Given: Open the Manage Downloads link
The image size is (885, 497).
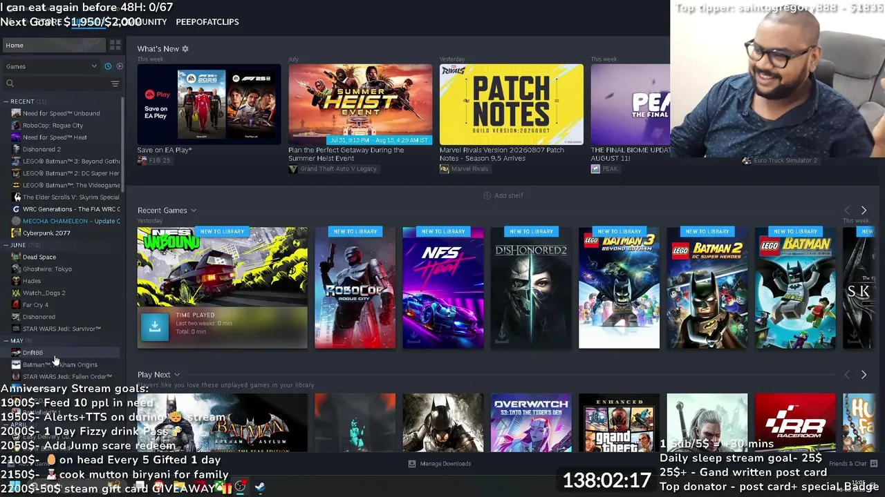Looking at the screenshot, I should point(445,464).
